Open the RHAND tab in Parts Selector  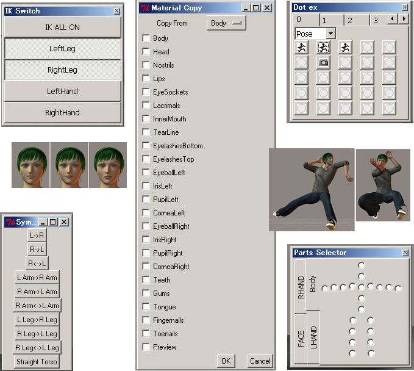[x=301, y=286]
